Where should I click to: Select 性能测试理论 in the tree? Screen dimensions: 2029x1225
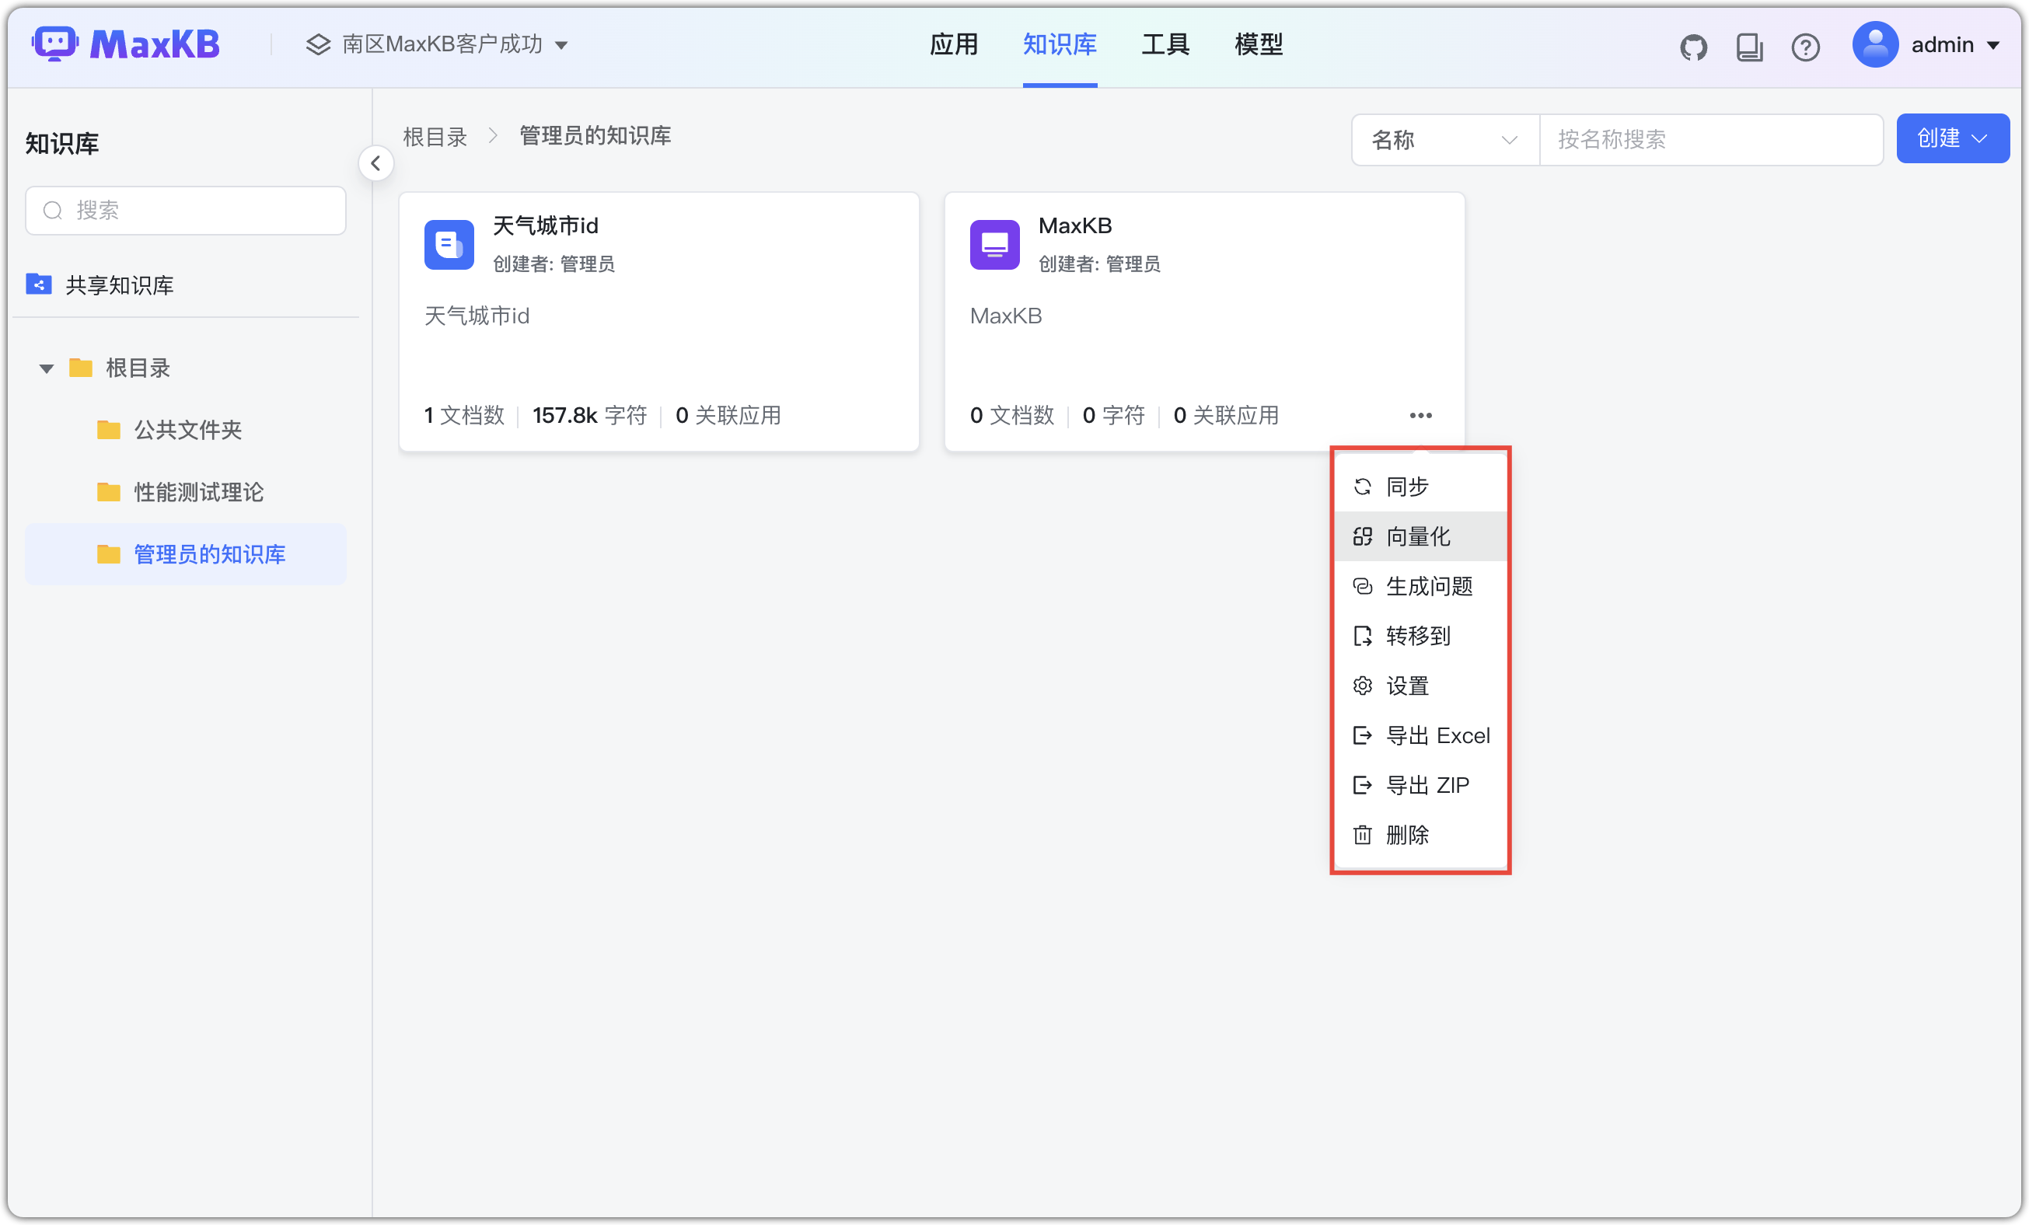click(x=185, y=491)
